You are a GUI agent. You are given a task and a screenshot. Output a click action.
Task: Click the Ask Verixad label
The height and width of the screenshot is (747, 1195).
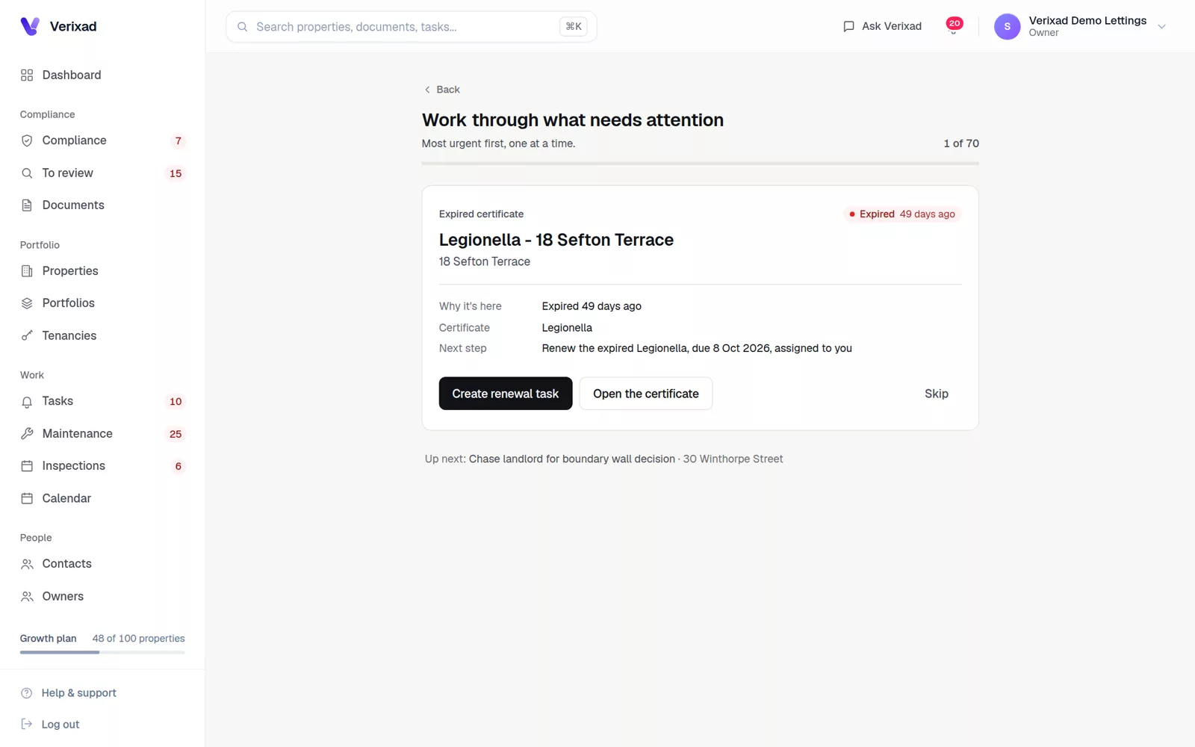tap(892, 26)
